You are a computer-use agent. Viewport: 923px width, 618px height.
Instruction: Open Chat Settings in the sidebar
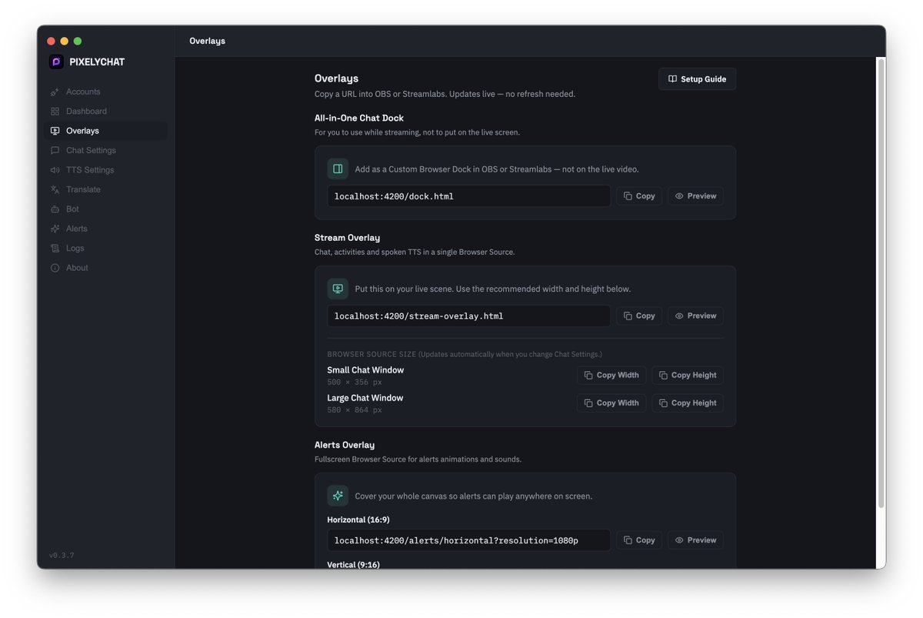106,151
